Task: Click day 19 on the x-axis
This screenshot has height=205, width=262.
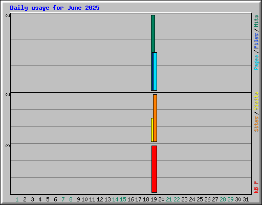Action: coord(154,199)
